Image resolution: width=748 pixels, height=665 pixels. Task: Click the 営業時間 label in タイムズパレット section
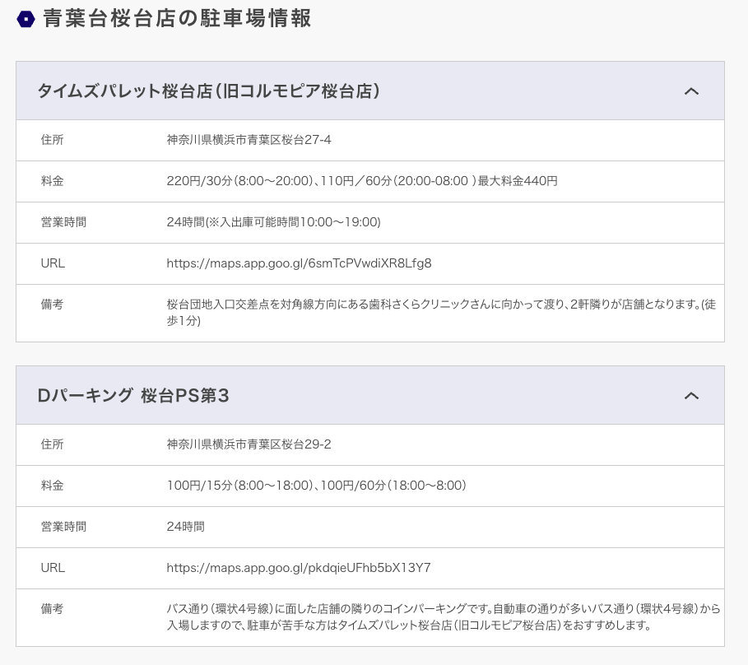coord(63,222)
